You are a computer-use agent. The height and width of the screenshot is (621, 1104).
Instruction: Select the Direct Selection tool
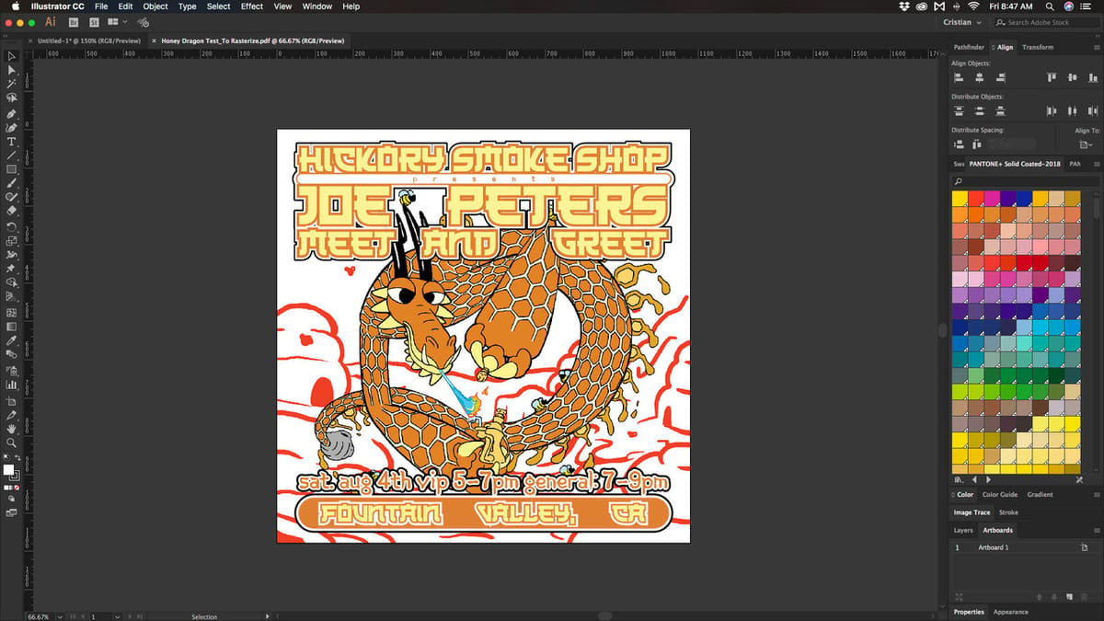click(x=11, y=70)
